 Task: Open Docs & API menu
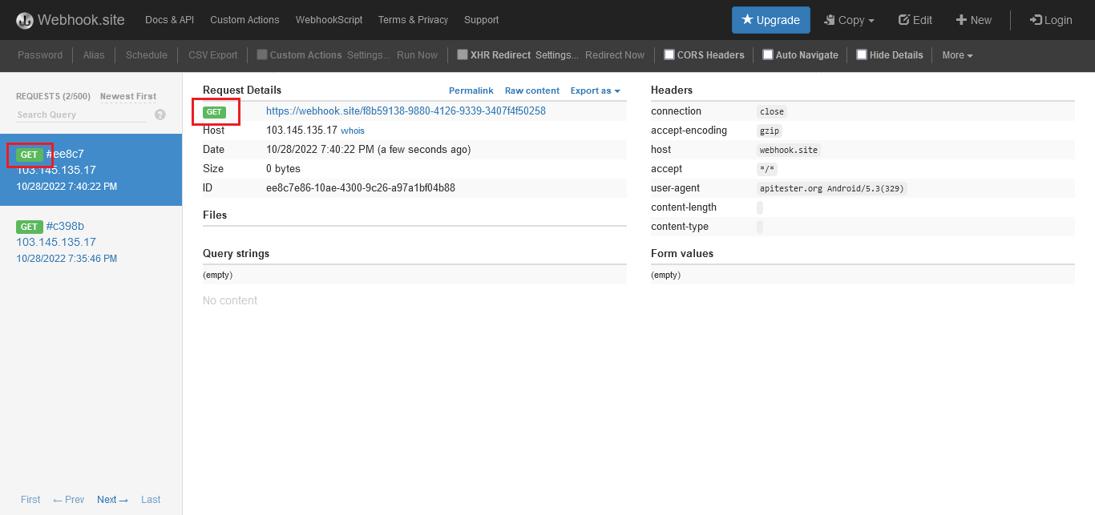click(169, 20)
